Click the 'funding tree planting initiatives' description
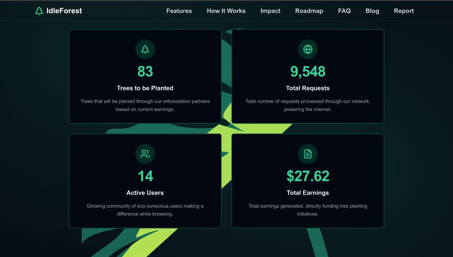Viewport: 453px width, 257px height. (x=308, y=210)
